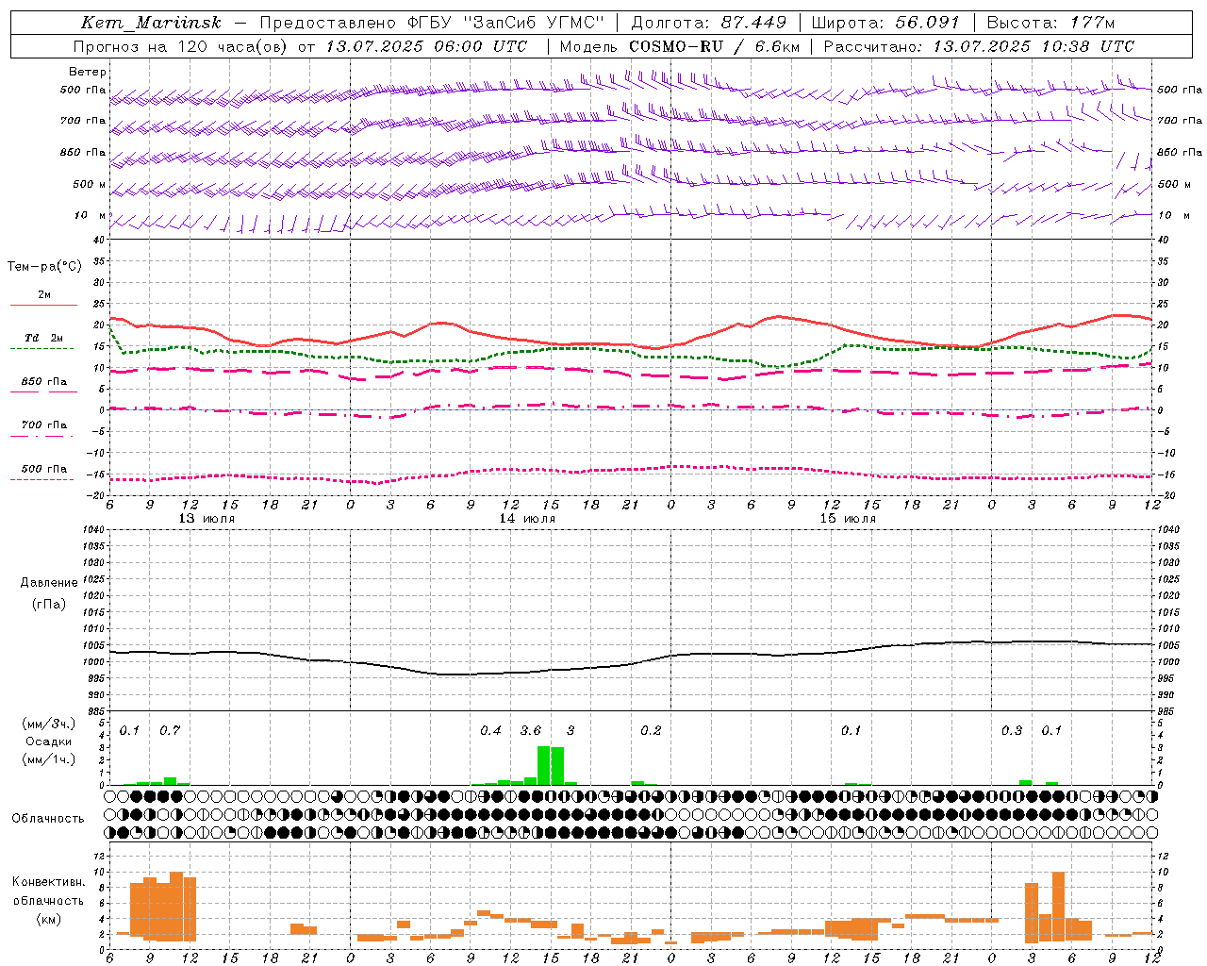This screenshot has width=1207, height=966.
Task: Click the Рассчитано: 13.07.2025 10:38 UTC text
Action: point(979,46)
